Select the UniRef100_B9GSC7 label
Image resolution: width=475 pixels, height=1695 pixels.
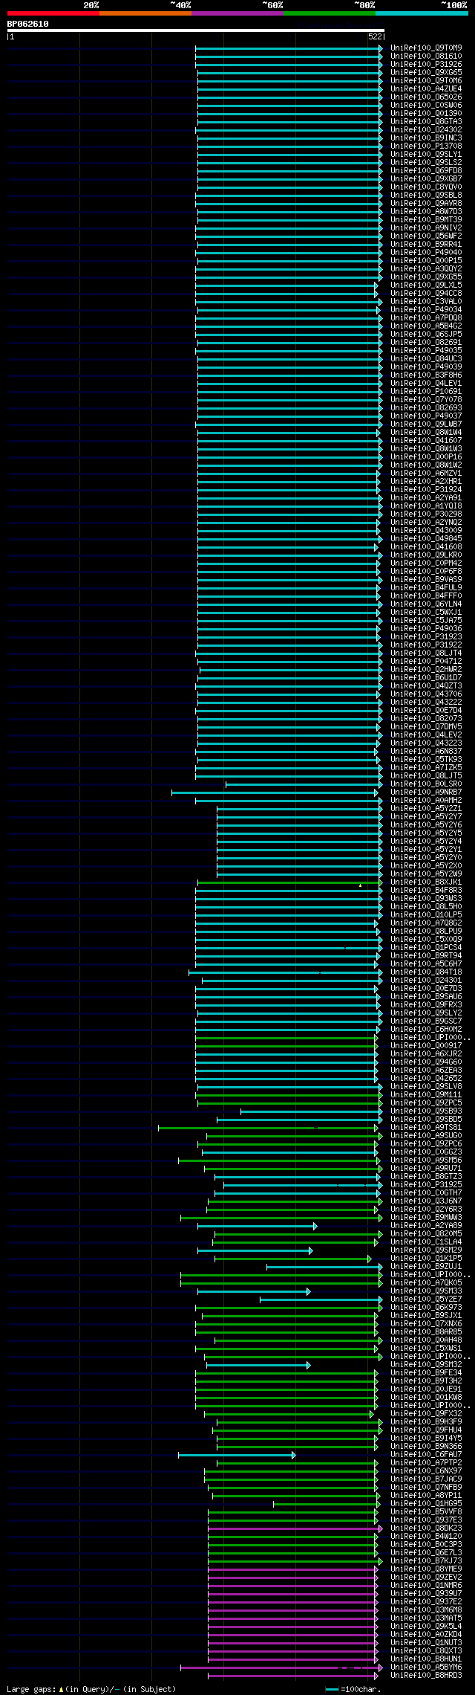pyautogui.click(x=426, y=1021)
